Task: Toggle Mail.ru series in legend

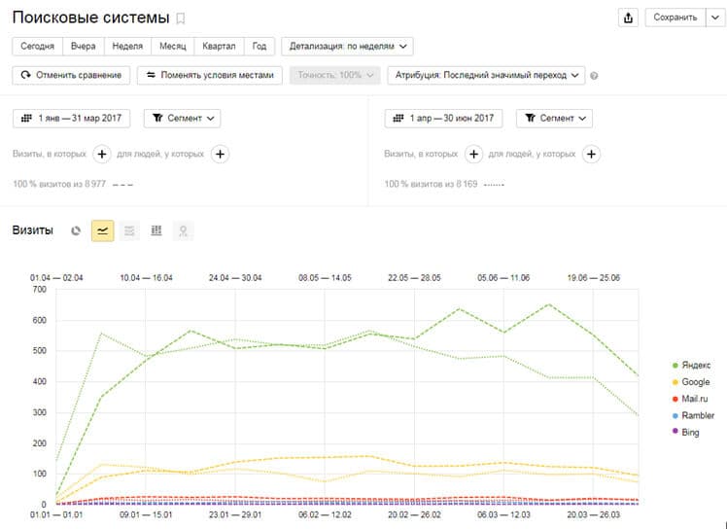Action: pos(690,399)
